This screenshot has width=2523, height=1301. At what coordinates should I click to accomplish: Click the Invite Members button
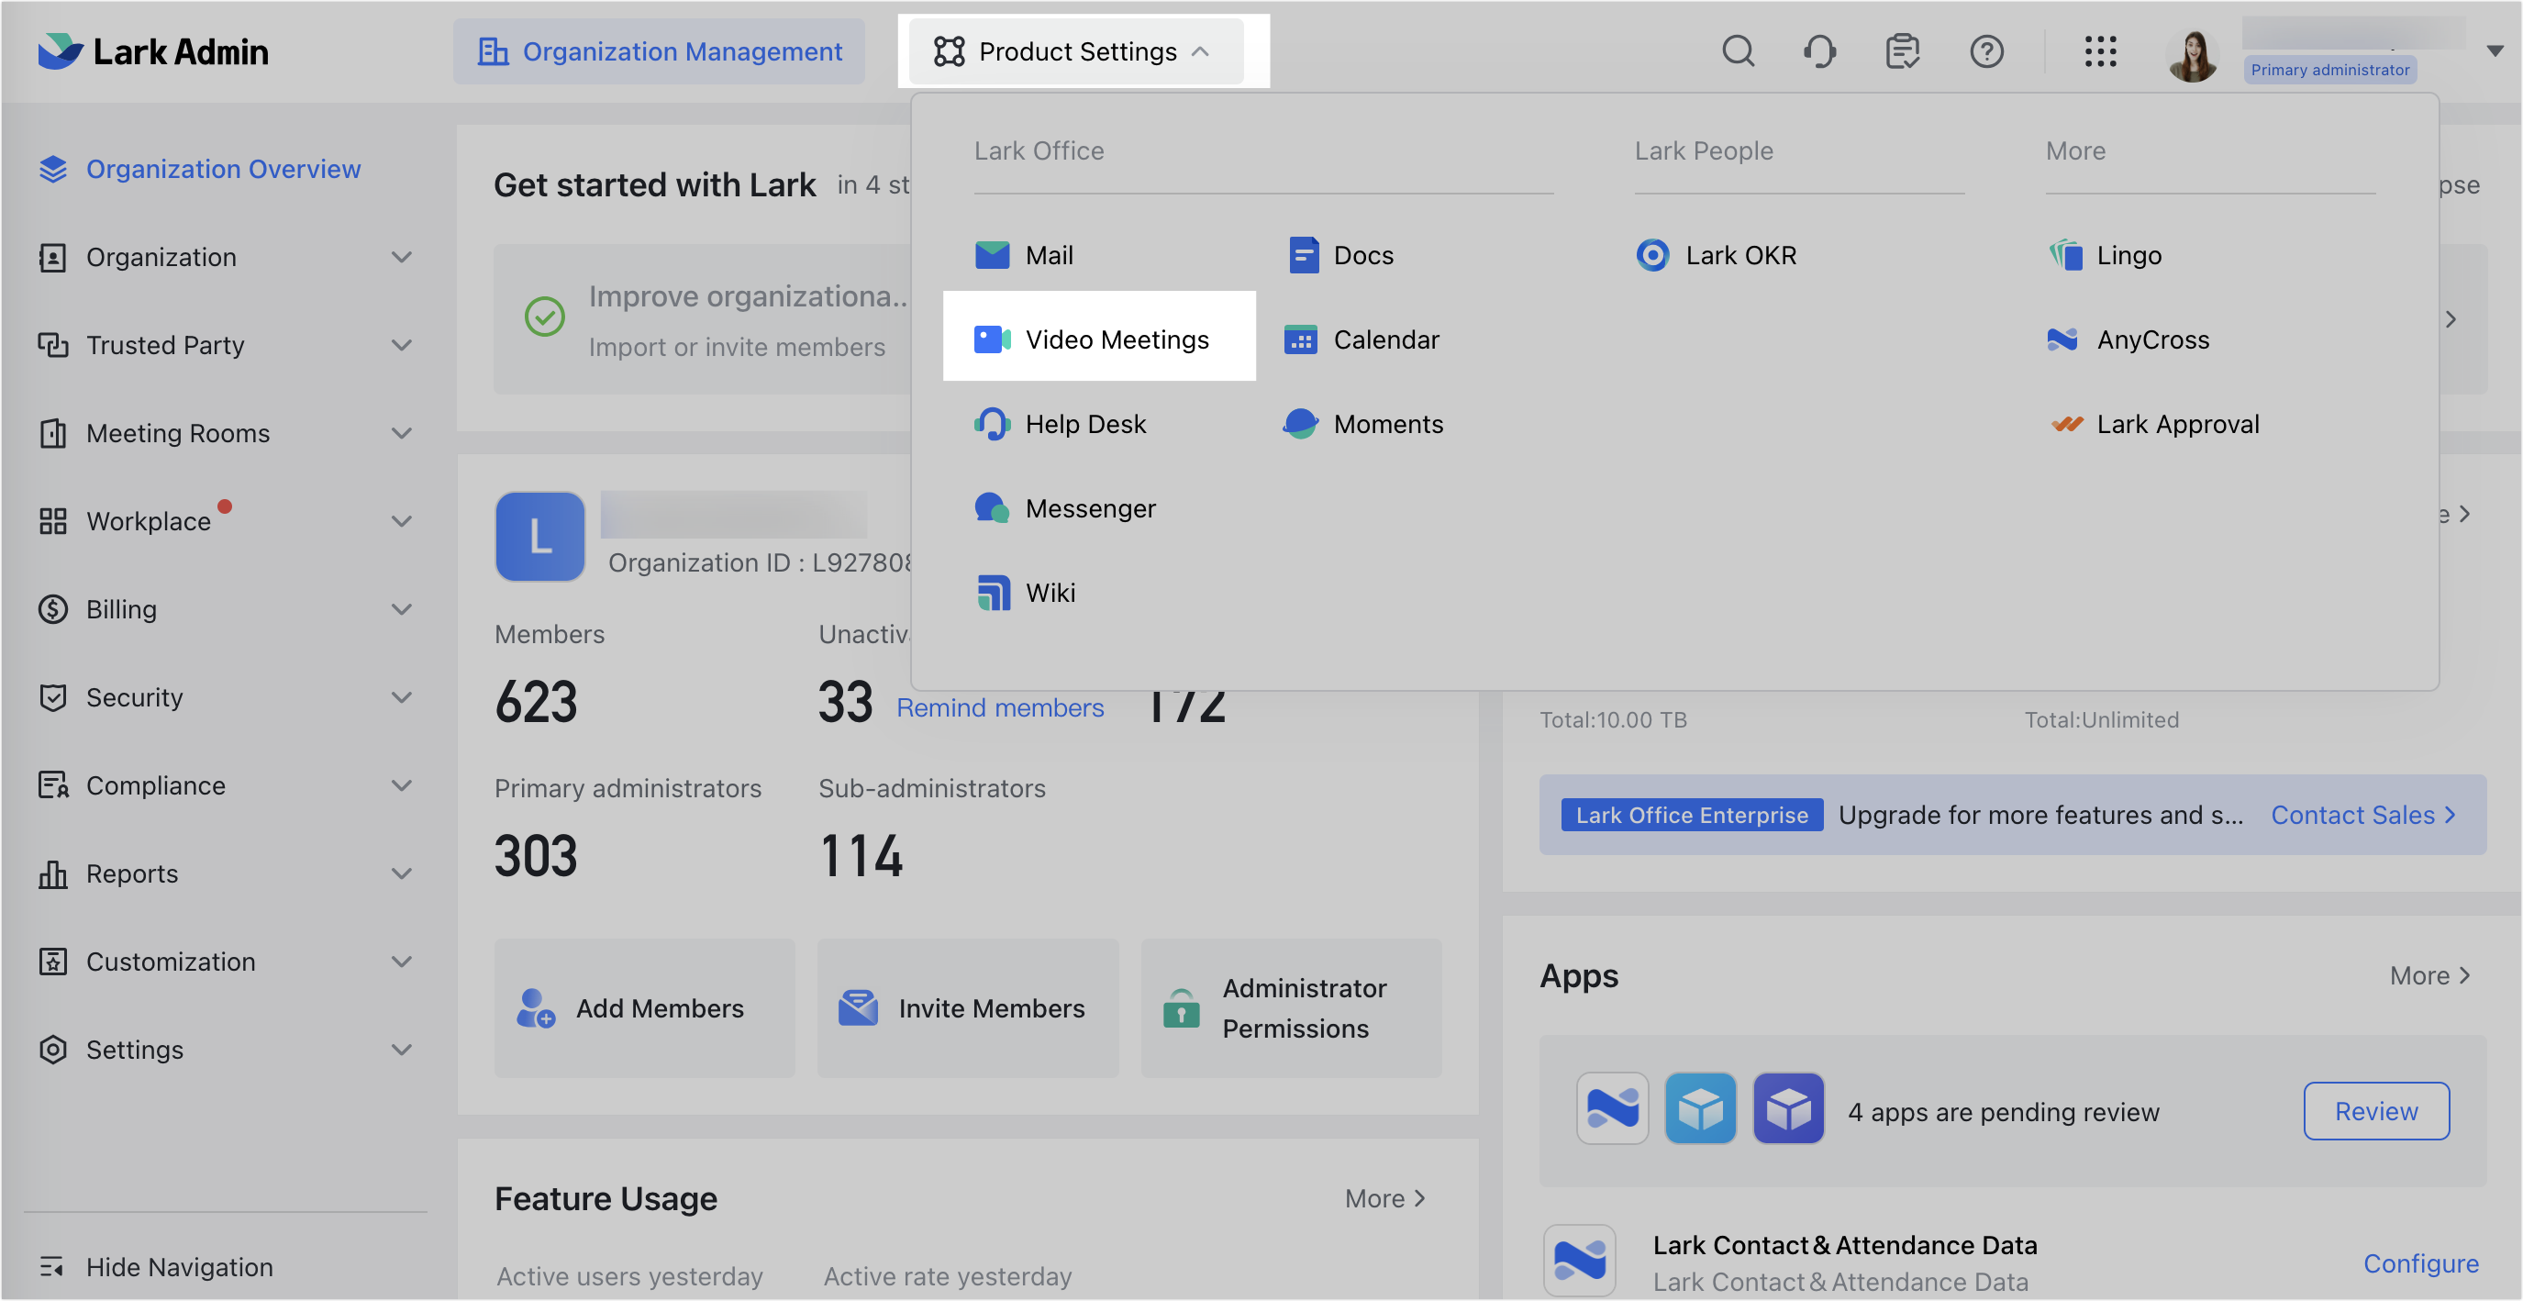968,1008
